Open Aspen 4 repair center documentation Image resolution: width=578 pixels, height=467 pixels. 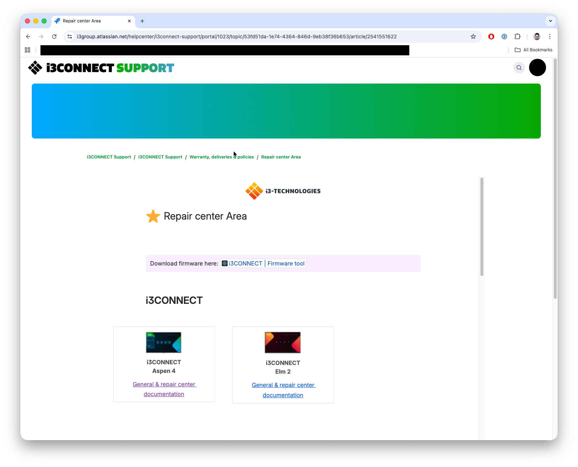164,389
